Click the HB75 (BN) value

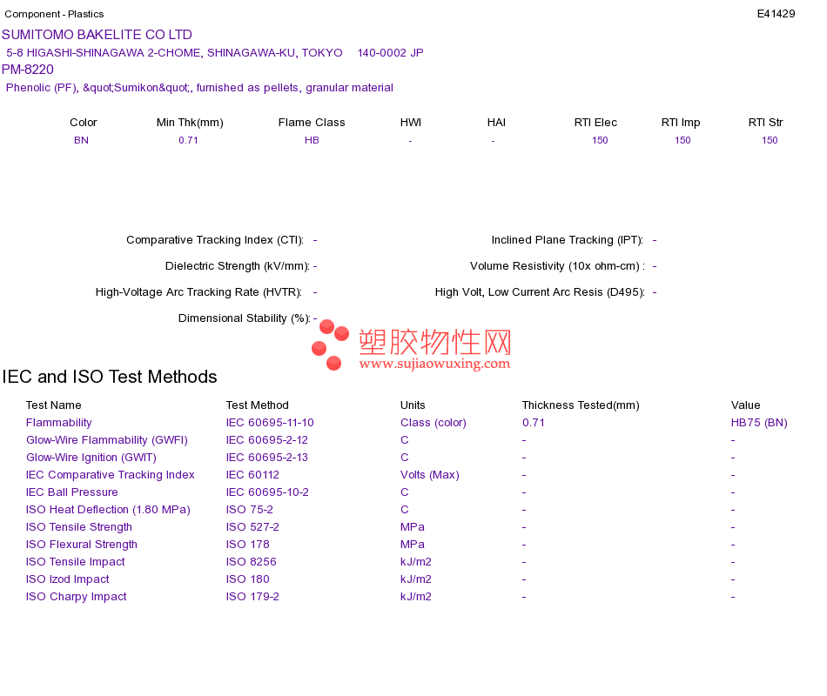pos(759,423)
